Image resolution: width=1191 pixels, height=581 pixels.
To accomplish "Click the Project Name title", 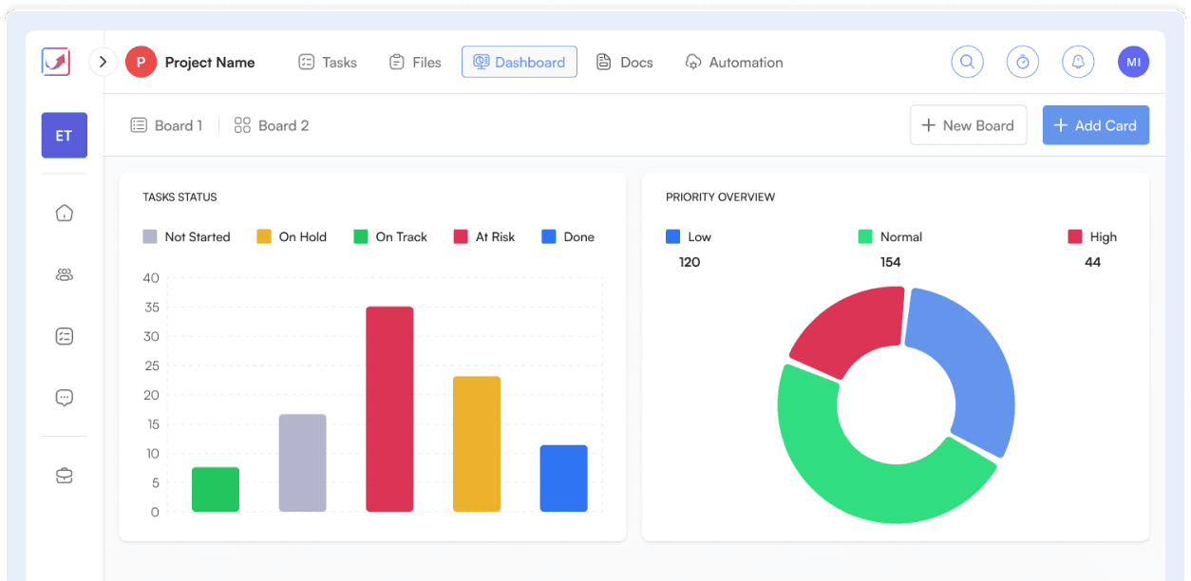I will (210, 63).
